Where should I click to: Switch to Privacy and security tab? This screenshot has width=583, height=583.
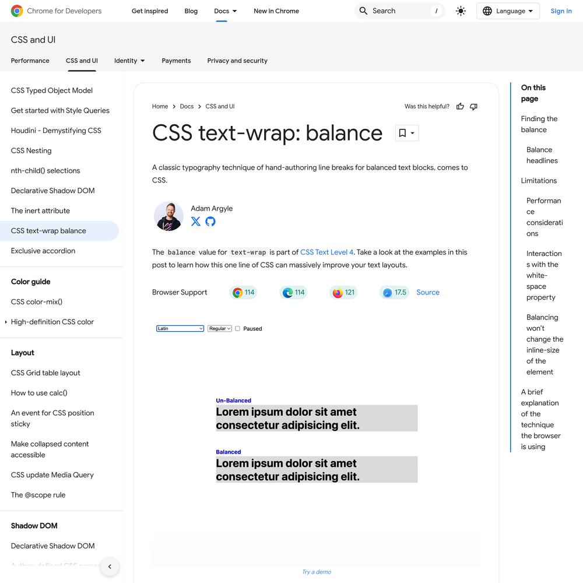[237, 61]
